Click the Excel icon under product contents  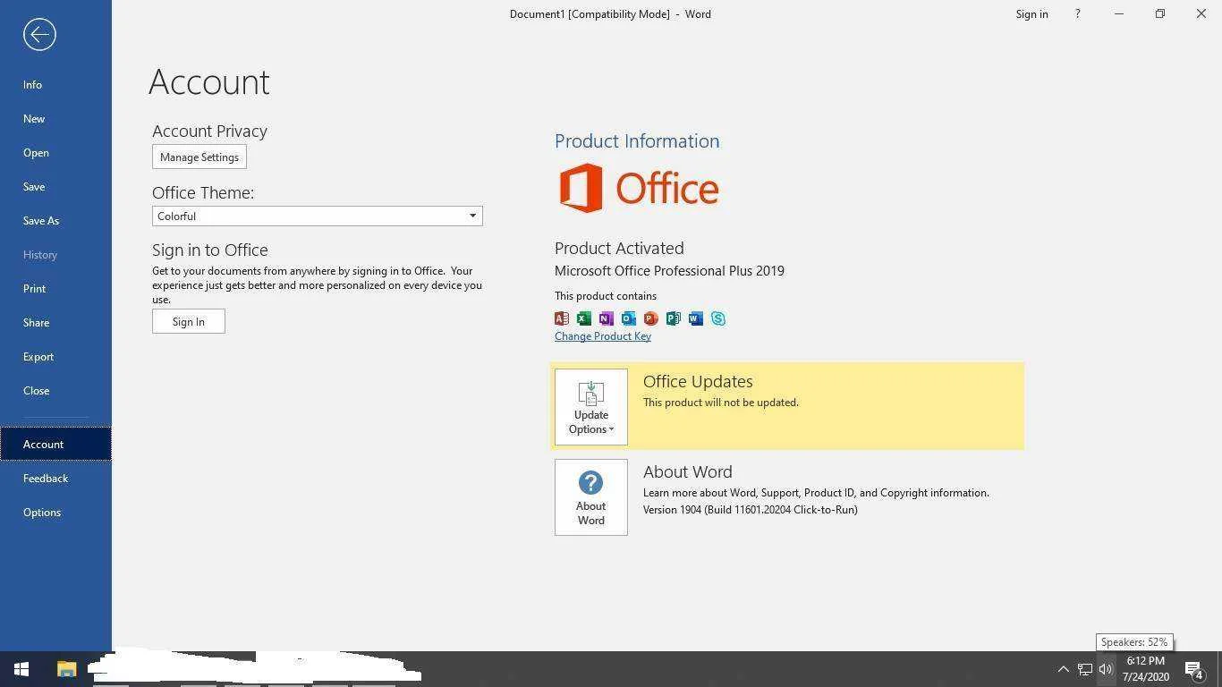(x=584, y=318)
